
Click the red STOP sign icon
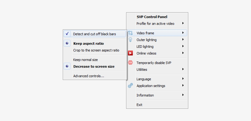tap(130, 62)
